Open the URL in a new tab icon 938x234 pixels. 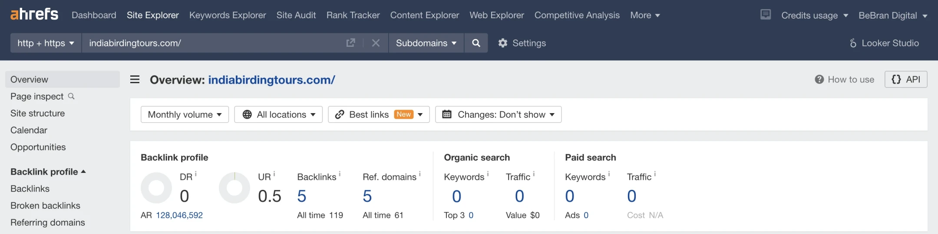350,43
